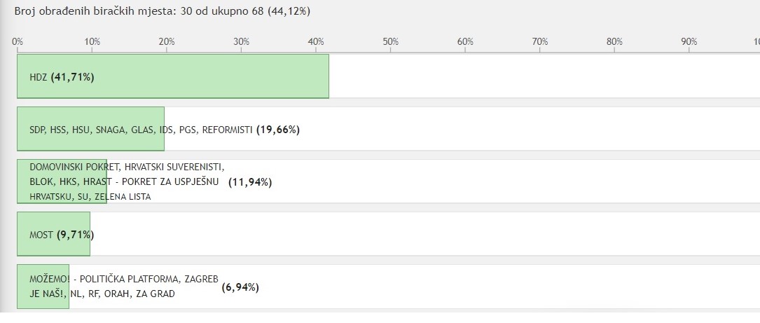This screenshot has height=323, width=760.
Task: Click the HDZ green result bar
Action: pos(173,76)
